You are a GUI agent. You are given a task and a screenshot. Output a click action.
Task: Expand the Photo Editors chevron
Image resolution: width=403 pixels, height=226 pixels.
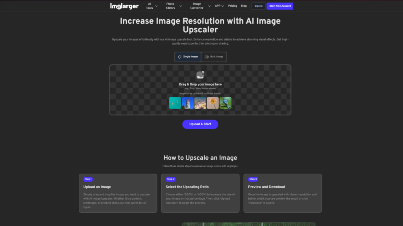point(181,6)
